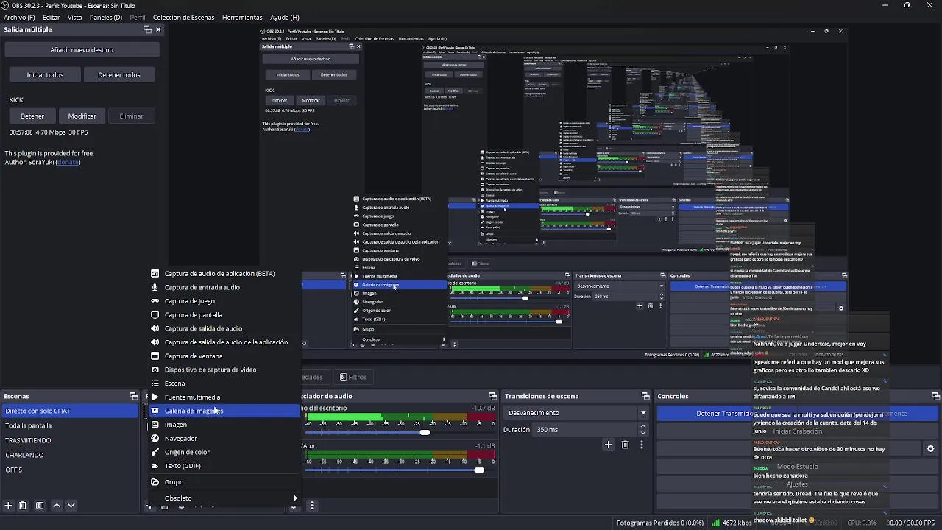Viewport: 942px width, 530px height.
Task: Add a Captura de ventana source
Action: [x=224, y=356]
